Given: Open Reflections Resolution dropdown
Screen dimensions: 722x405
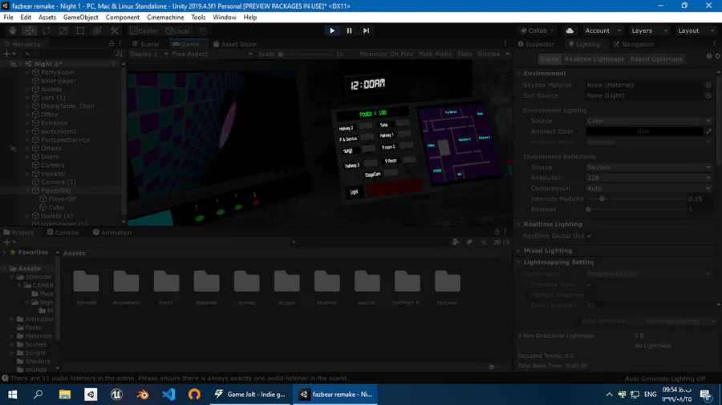Looking at the screenshot, I should click(x=649, y=178).
